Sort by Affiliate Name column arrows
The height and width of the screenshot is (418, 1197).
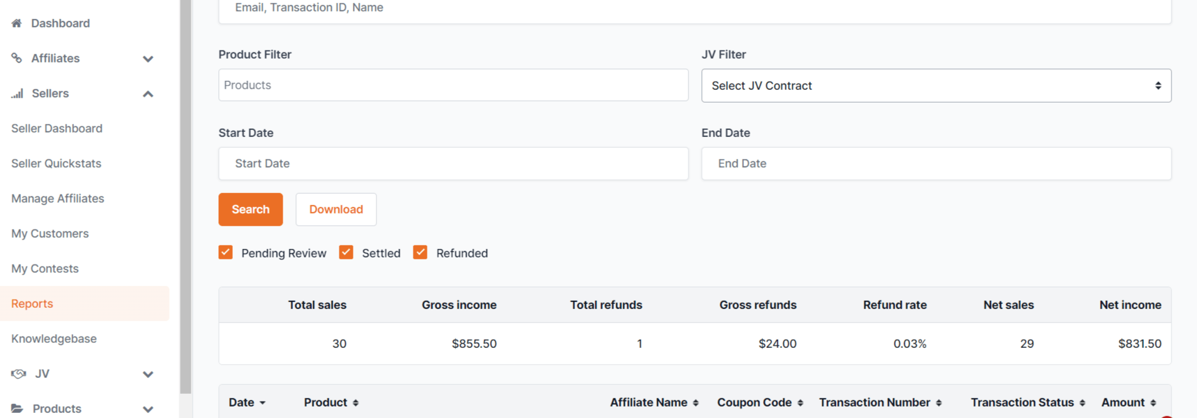(x=695, y=403)
